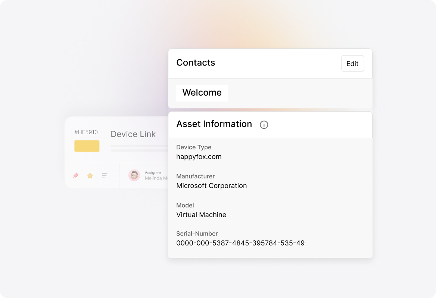This screenshot has width=436, height=298.
Task: Click the yellow tag on ticket HF5910
Action: point(87,146)
